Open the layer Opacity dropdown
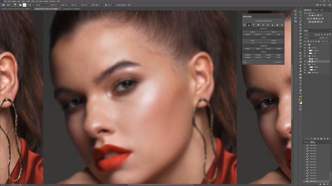332x186 pixels. (328, 38)
